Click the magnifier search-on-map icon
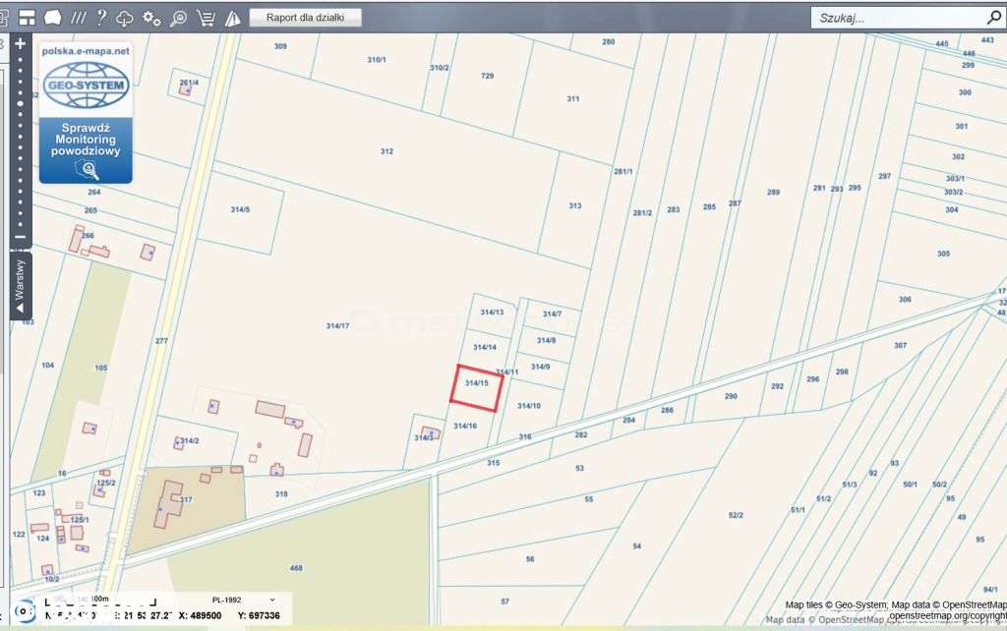This screenshot has width=1007, height=631. click(x=179, y=18)
